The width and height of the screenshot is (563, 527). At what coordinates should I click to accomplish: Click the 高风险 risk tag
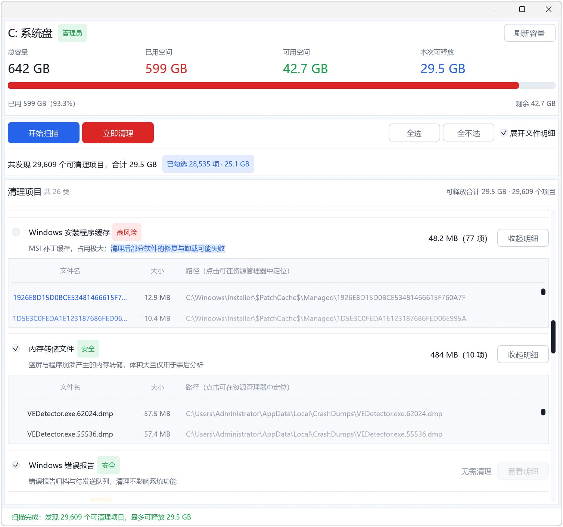(127, 232)
